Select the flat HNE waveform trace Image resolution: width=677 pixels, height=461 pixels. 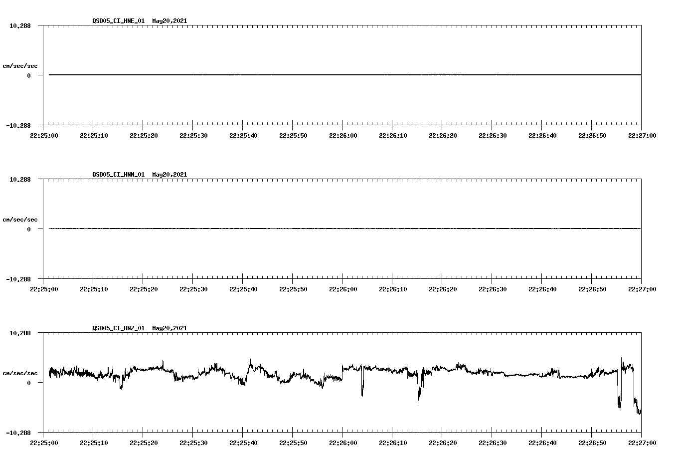[x=299, y=75]
